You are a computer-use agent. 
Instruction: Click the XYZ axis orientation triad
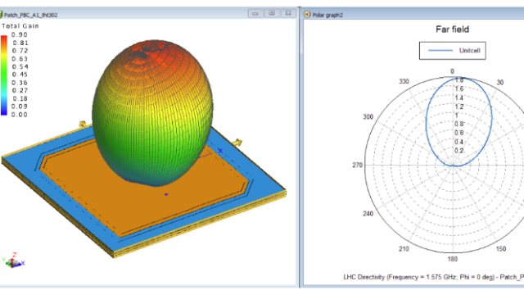tap(13, 261)
